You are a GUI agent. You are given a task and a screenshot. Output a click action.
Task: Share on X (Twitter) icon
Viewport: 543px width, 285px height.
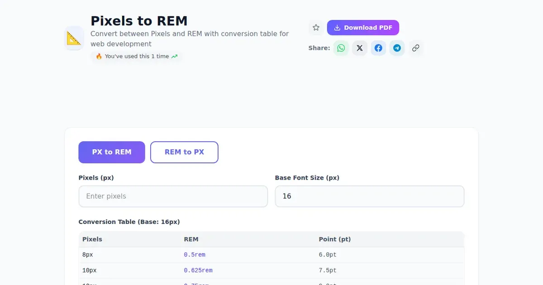pos(360,48)
